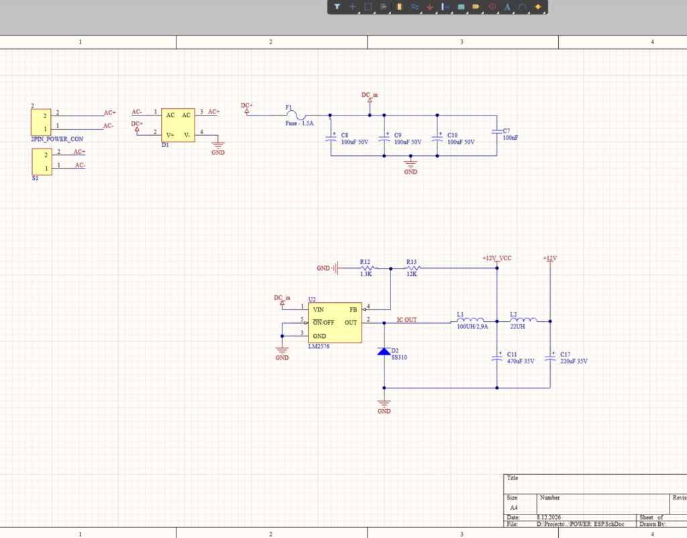Click the '22UH' inductor value
The height and width of the screenshot is (538, 687).
tap(517, 326)
